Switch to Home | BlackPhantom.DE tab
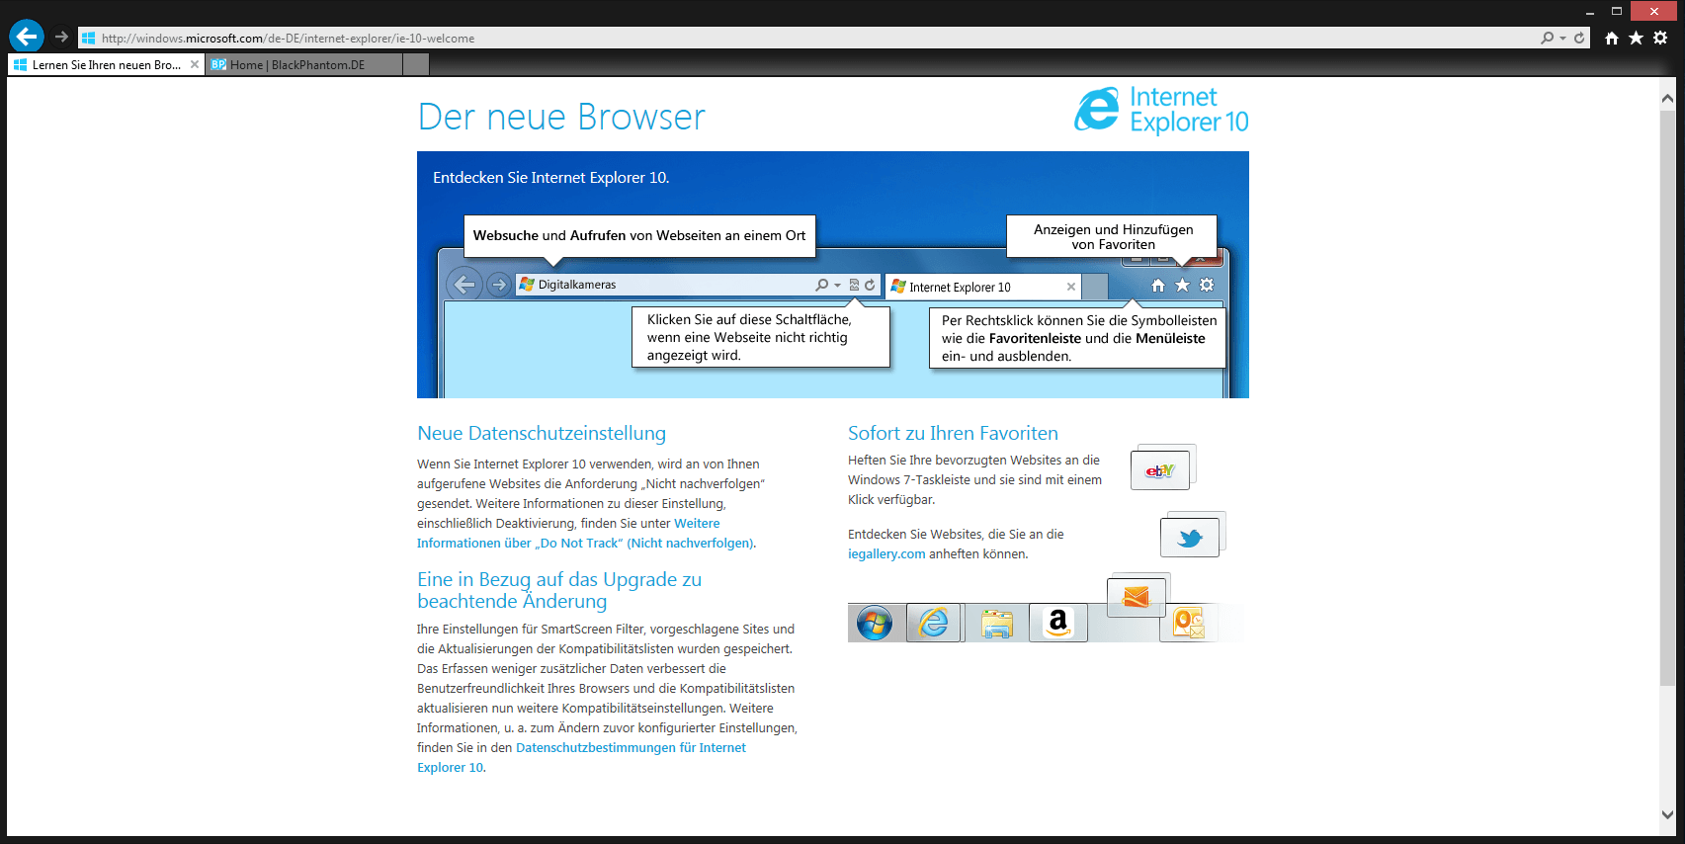 pyautogui.click(x=304, y=64)
